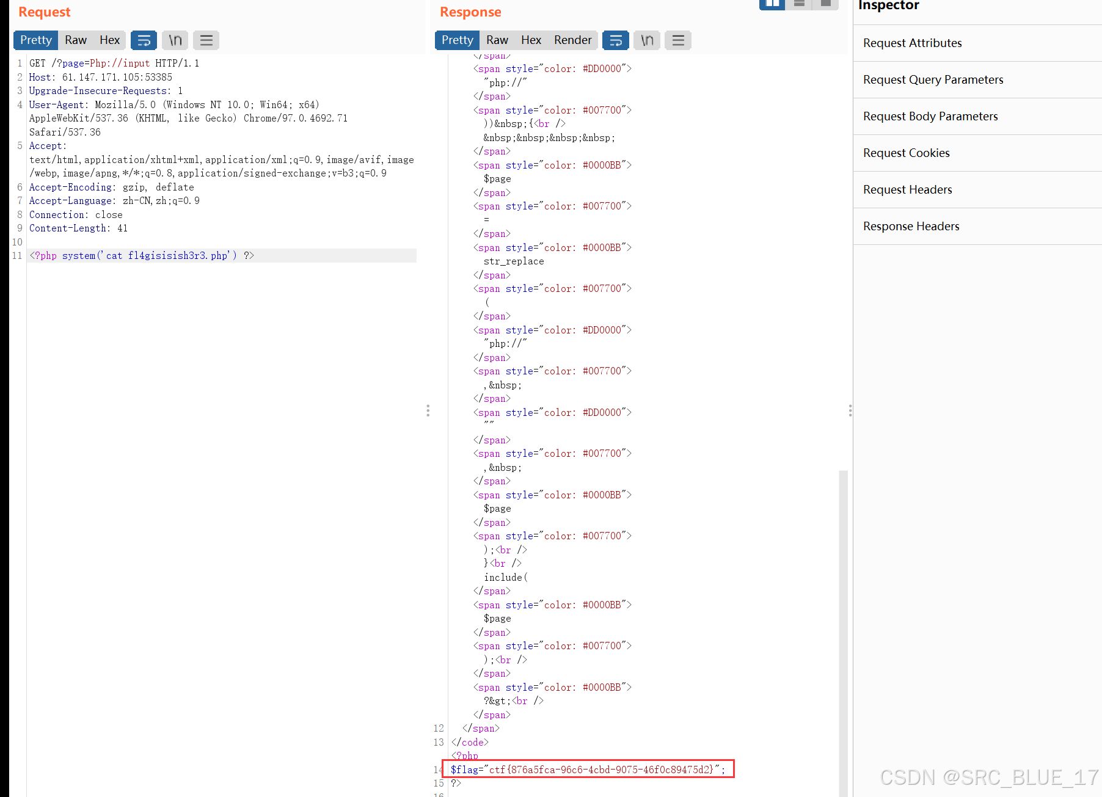
Task: Select the horizontal rows layout icon top right
Action: (798, 4)
